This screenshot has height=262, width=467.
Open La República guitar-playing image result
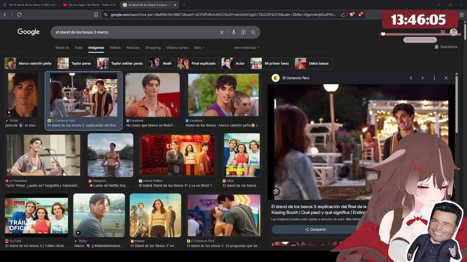43,155
